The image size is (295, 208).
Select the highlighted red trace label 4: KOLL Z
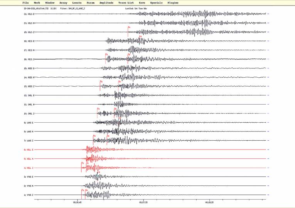click(29, 168)
